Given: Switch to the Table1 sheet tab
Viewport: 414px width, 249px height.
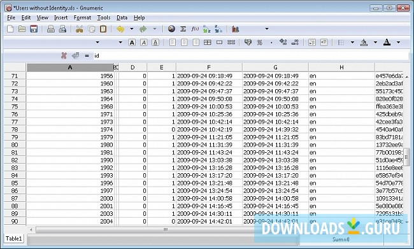Looking at the screenshot, I should pos(14,238).
